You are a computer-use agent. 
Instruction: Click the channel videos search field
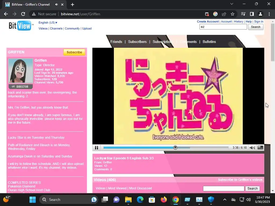(x=224, y=189)
